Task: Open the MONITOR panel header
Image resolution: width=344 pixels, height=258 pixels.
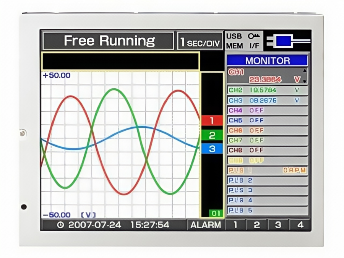Action: pyautogui.click(x=267, y=60)
